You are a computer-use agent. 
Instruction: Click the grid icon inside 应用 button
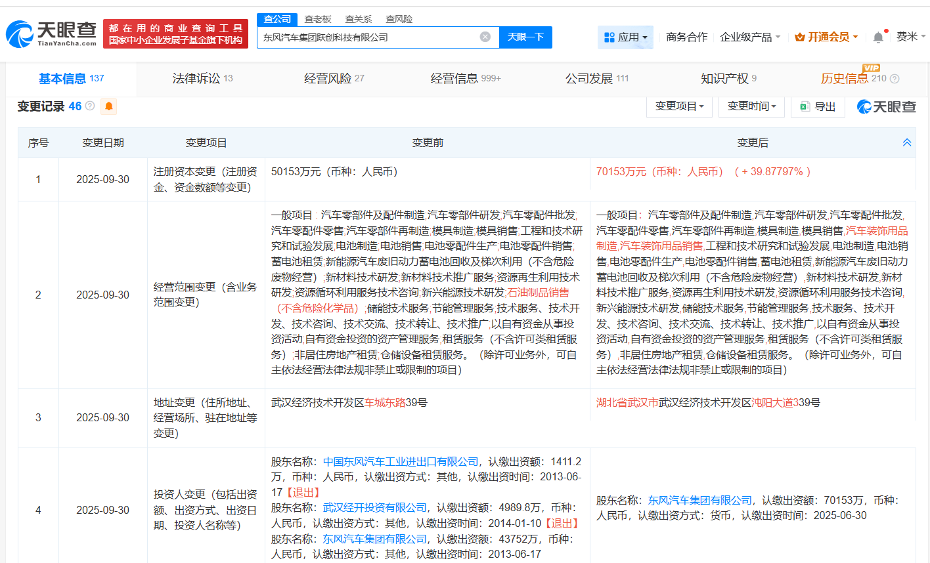[x=608, y=37]
